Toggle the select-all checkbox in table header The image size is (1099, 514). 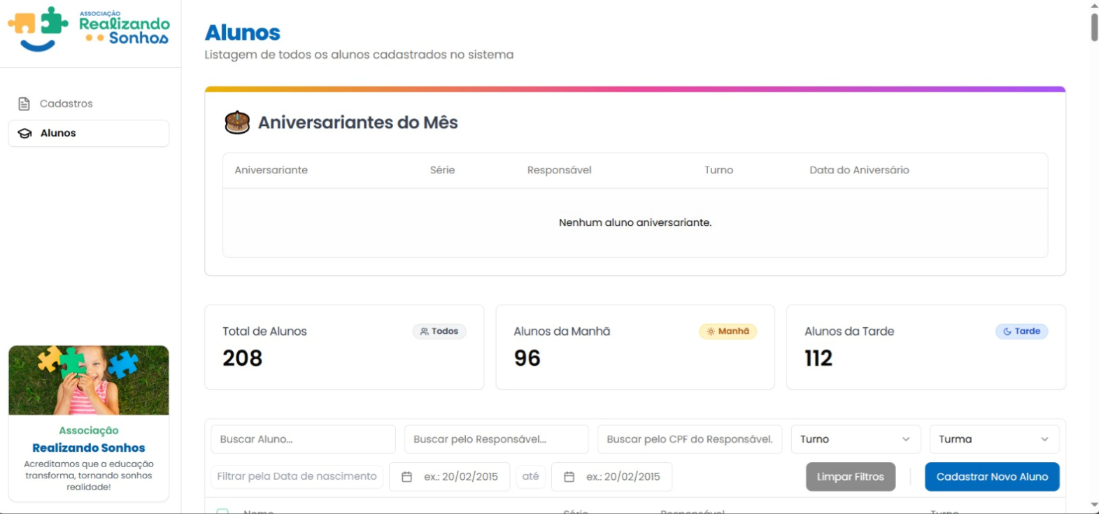(222, 511)
